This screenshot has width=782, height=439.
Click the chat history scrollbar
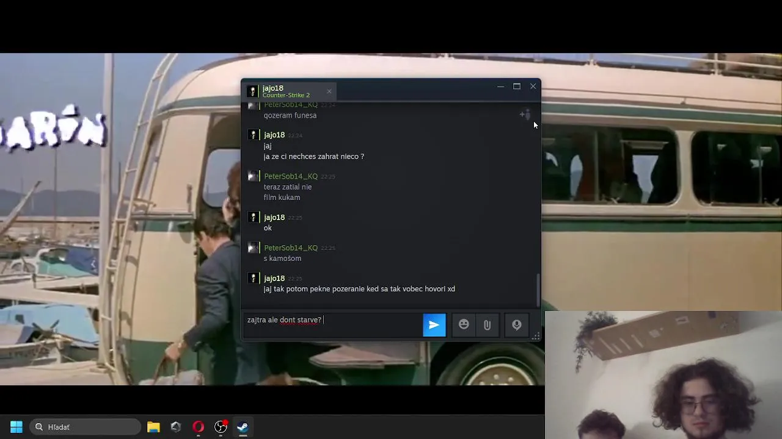click(x=538, y=290)
